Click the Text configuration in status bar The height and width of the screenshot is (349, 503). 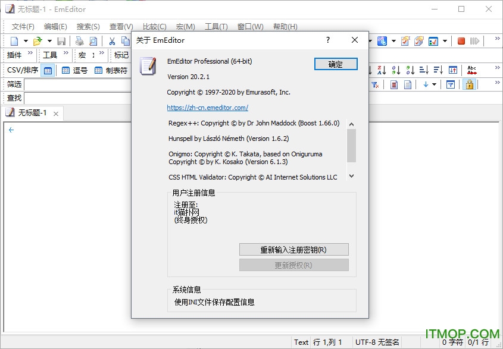pos(301,342)
